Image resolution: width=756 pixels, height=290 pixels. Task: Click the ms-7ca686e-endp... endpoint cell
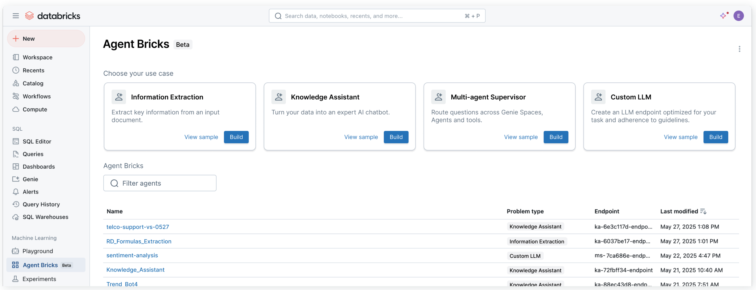[622, 256]
